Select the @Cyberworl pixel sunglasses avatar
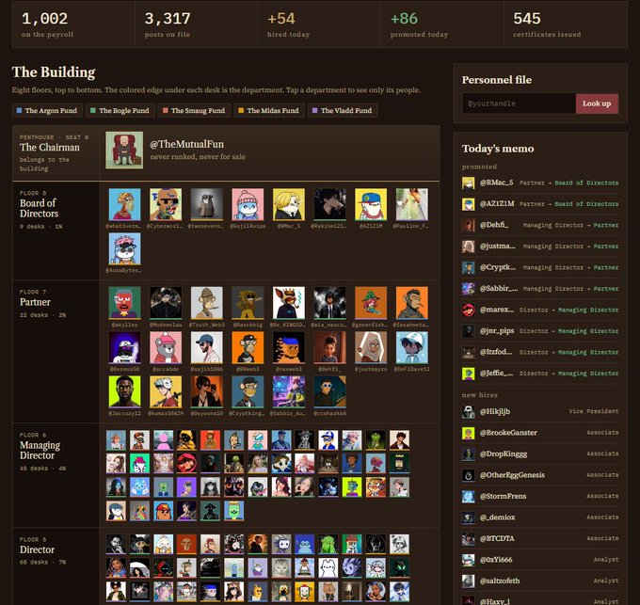Viewport: 640px width, 605px height. click(166, 204)
